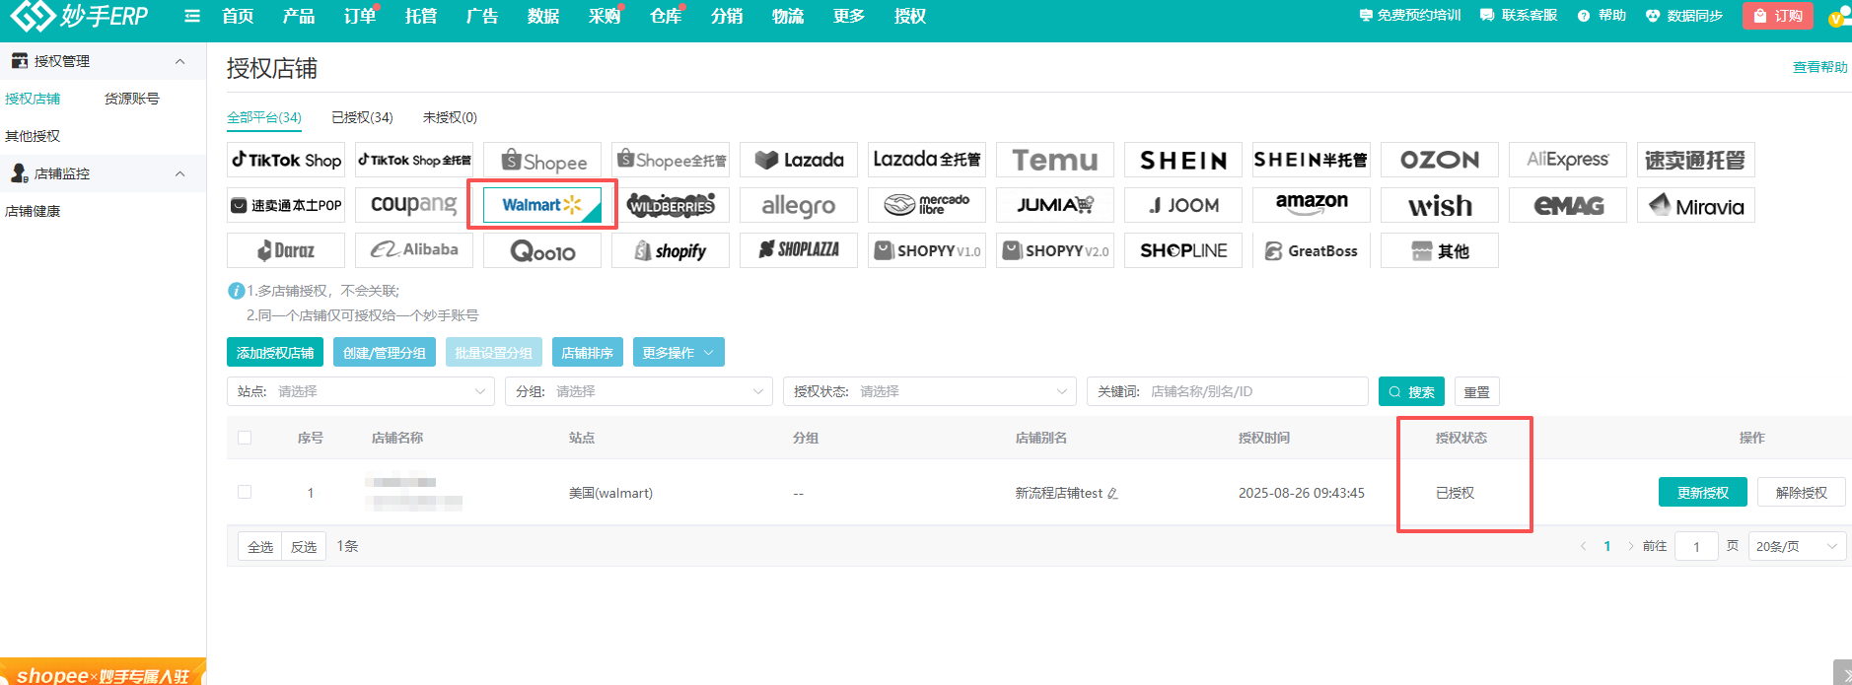This screenshot has height=685, width=1852.
Task: Expand the 更多操作 dropdown button
Action: (678, 353)
